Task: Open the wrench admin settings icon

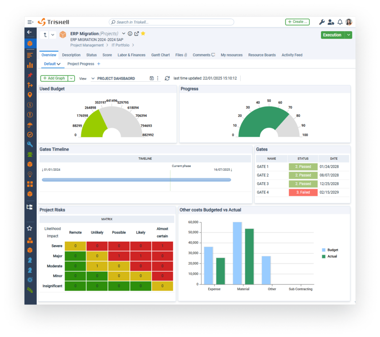Action: (x=322, y=22)
